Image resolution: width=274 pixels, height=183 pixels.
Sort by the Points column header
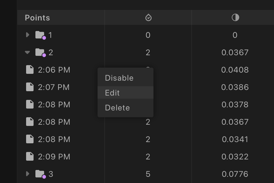pos(37,18)
